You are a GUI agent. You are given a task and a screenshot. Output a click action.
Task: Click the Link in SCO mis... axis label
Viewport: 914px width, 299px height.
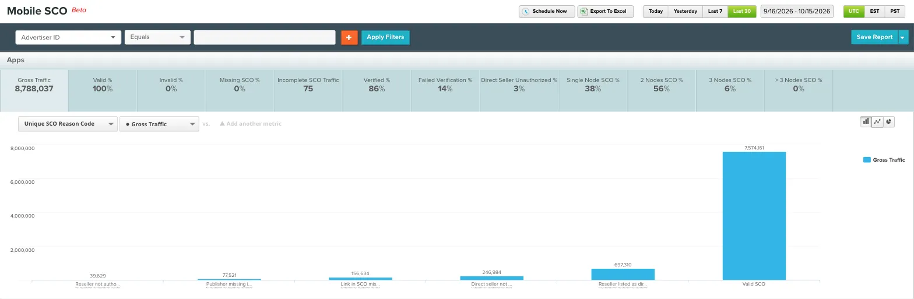coord(360,284)
